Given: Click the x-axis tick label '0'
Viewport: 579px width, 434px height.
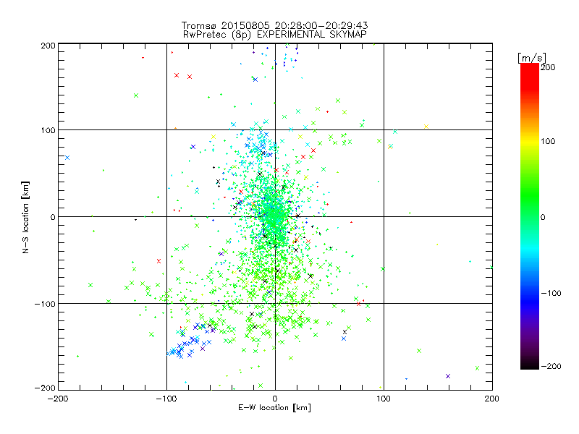Looking at the screenshot, I should [275, 399].
